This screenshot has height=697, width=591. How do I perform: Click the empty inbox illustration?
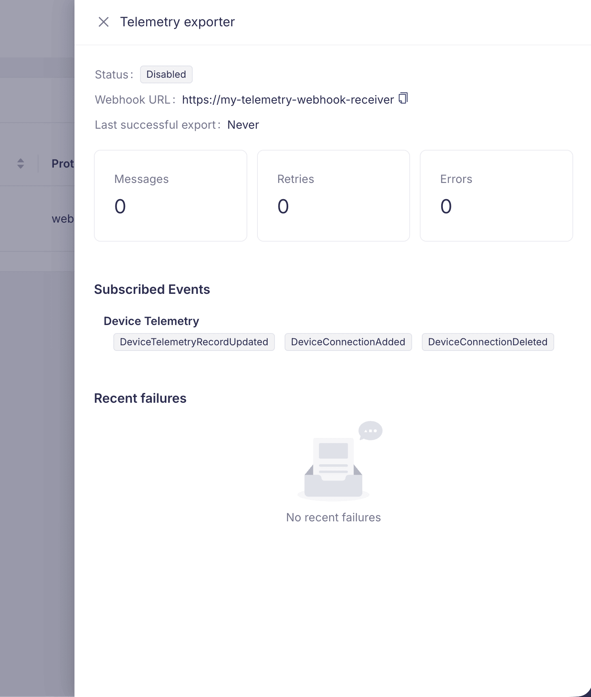[334, 467]
